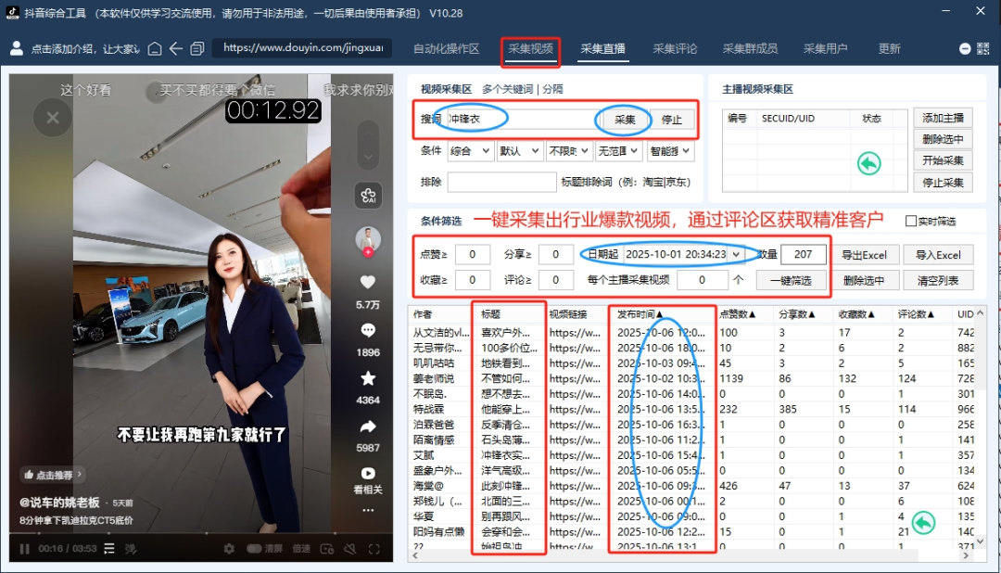Click the 一键筛选 filter button
Screen dimensions: 1001x573
[x=791, y=280]
